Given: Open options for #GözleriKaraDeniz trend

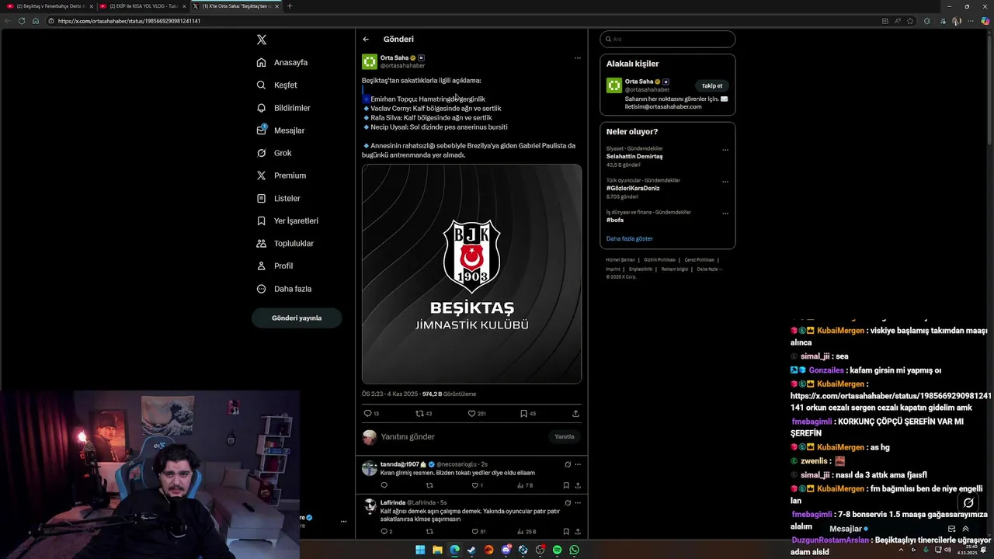Looking at the screenshot, I should click(725, 182).
